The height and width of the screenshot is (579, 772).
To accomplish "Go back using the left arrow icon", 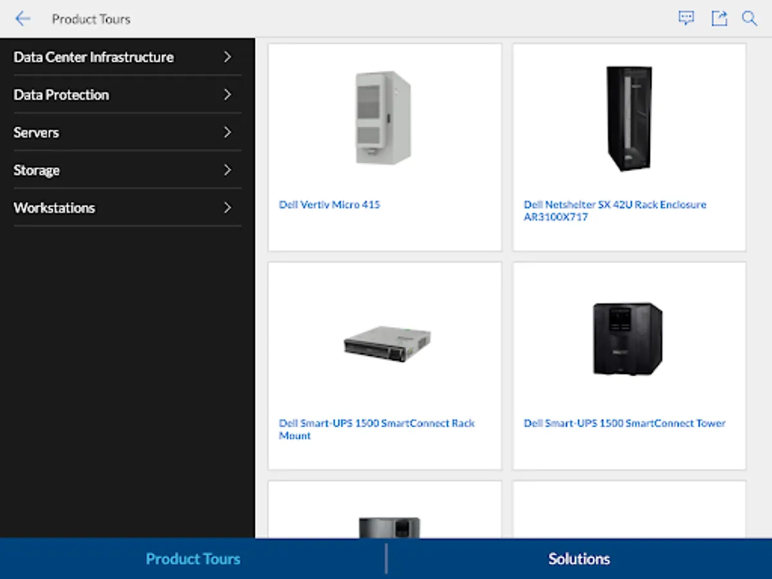I will click(23, 19).
